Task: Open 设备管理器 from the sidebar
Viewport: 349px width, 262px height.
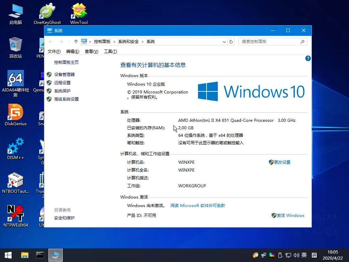Action: [64, 75]
